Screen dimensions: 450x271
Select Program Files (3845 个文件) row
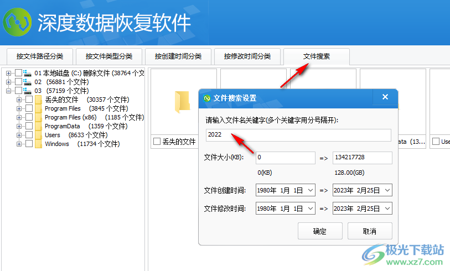(86, 108)
